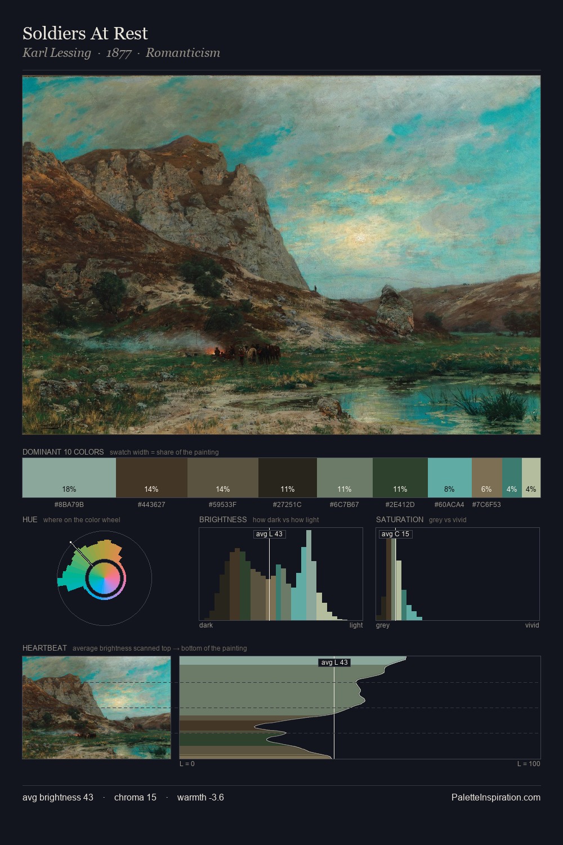
Task: Choose the dark green #2E412D swatch
Action: coord(400,478)
